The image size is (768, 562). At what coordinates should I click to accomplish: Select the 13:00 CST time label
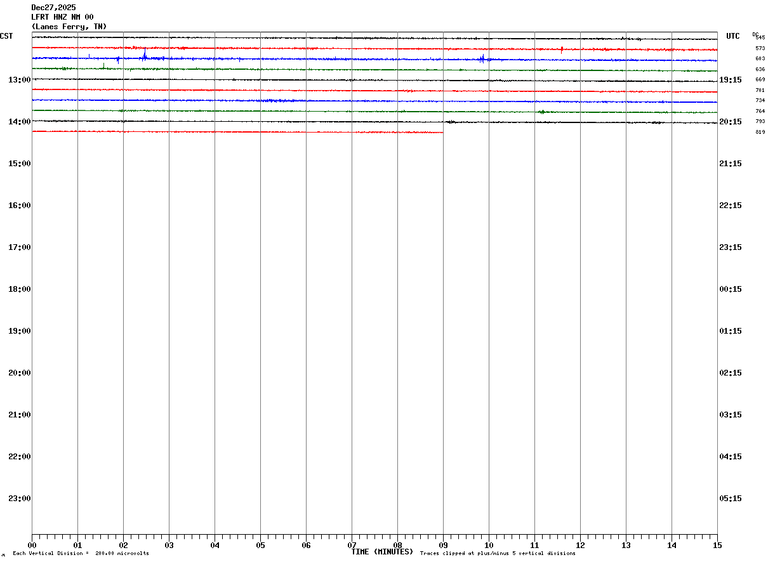[20, 80]
